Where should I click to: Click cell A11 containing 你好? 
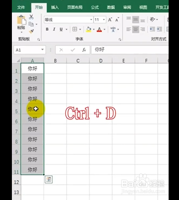click(33, 169)
